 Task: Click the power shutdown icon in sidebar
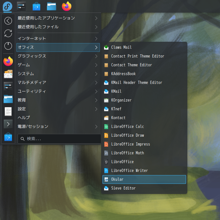click(8, 46)
